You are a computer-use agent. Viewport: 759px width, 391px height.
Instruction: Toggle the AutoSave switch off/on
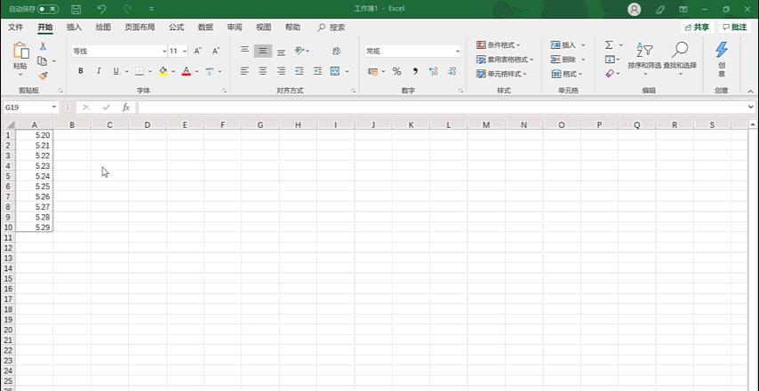point(48,9)
